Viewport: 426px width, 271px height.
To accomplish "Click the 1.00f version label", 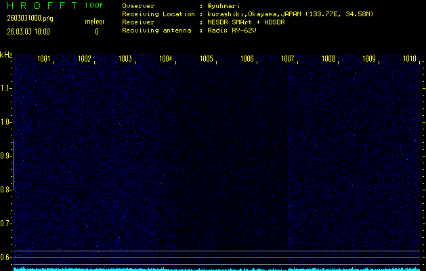I will coord(94,5).
